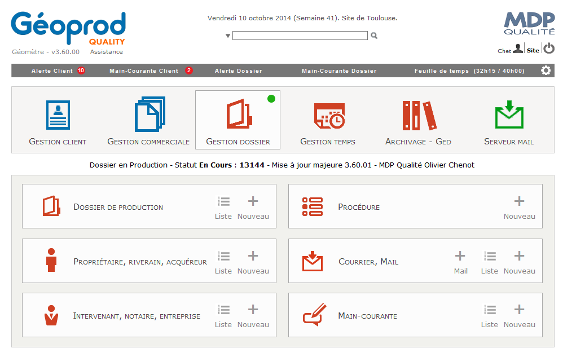Image resolution: width=563 pixels, height=357 pixels.
Task: Click the Procédure list icon
Action: click(313, 206)
